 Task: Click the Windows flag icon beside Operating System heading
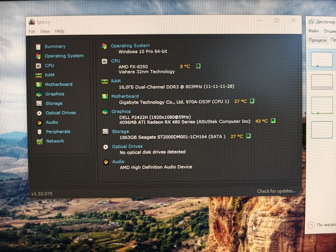tap(104, 46)
